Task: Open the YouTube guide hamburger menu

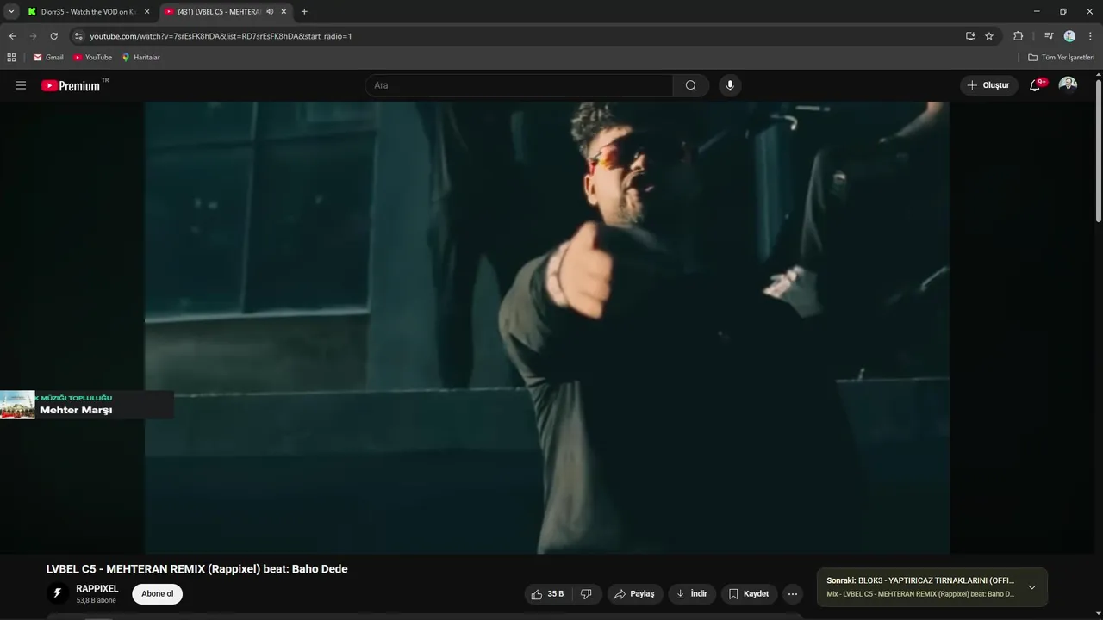Action: [x=21, y=85]
